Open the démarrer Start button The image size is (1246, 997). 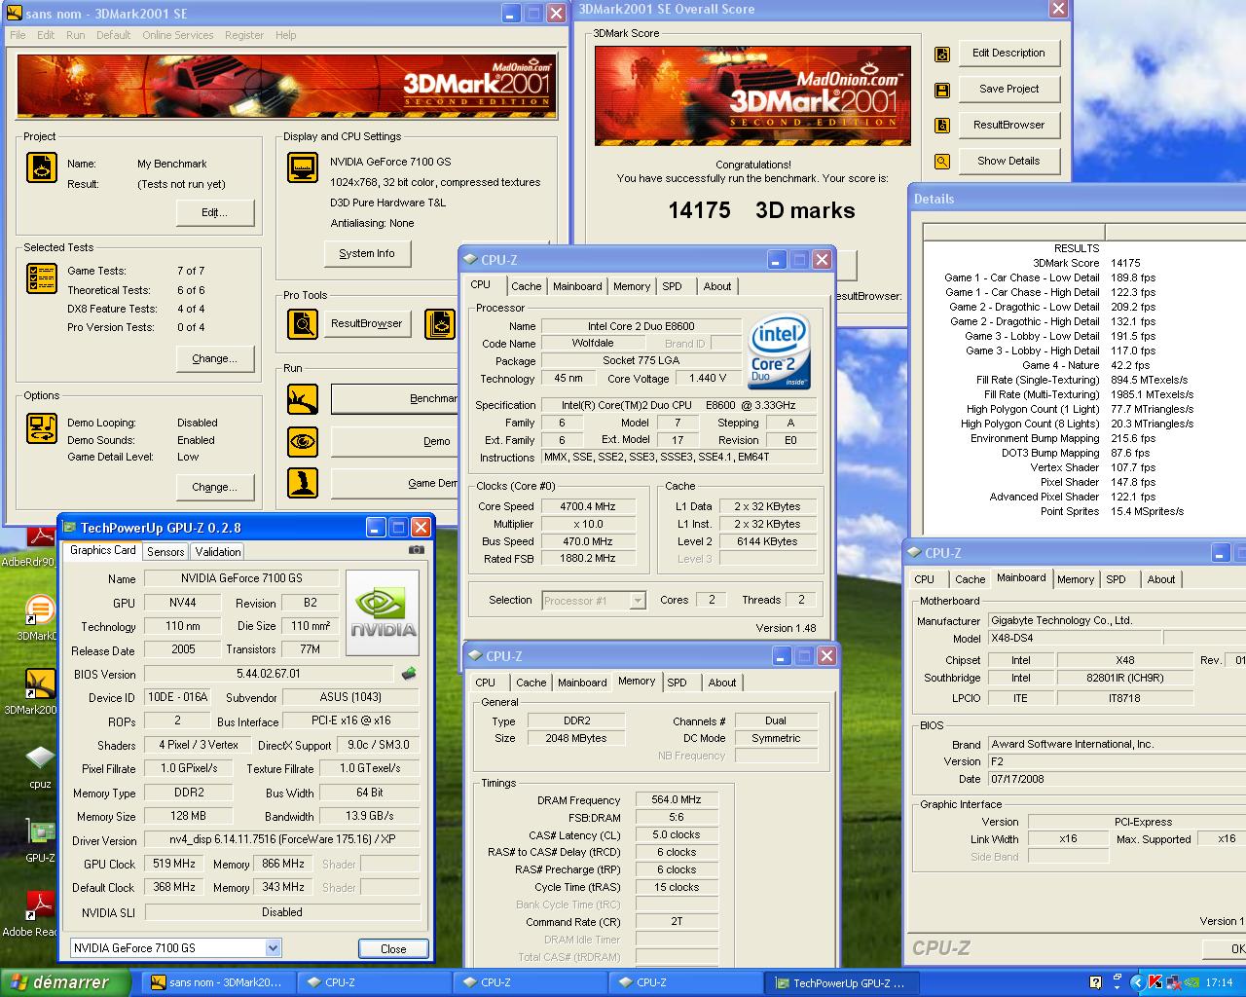[x=65, y=982]
